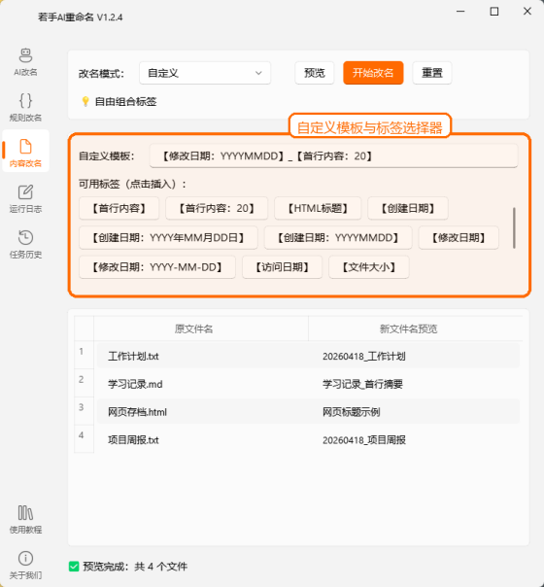Minimize the 若手AI重命名 window
Image resolution: width=544 pixels, height=587 pixels.
pyautogui.click(x=460, y=12)
